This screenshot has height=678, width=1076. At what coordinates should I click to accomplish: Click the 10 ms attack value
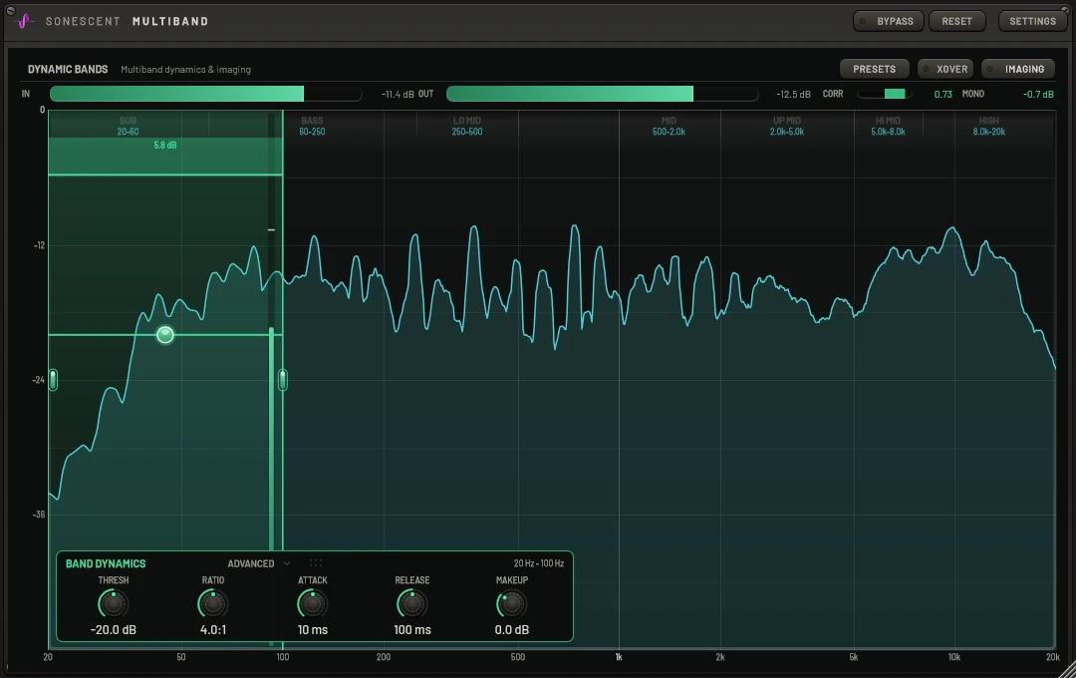[x=312, y=629]
